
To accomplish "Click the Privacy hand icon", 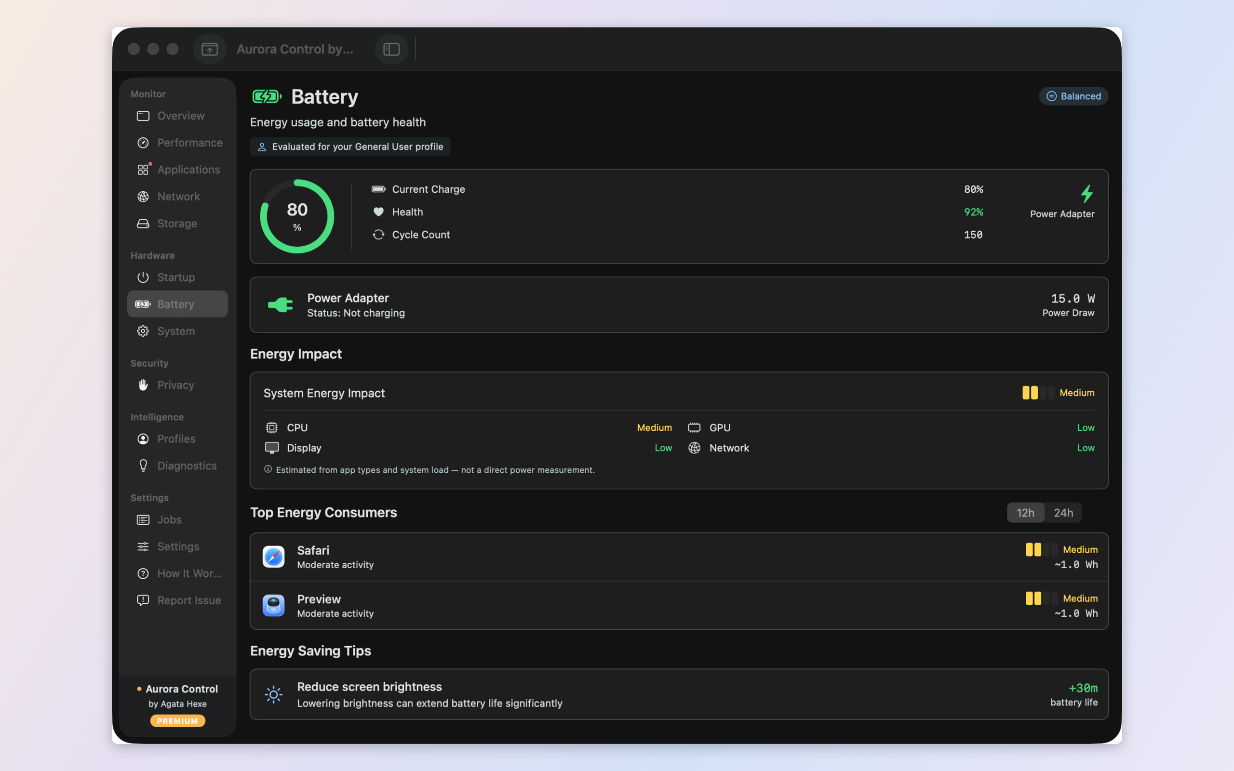I will point(143,385).
